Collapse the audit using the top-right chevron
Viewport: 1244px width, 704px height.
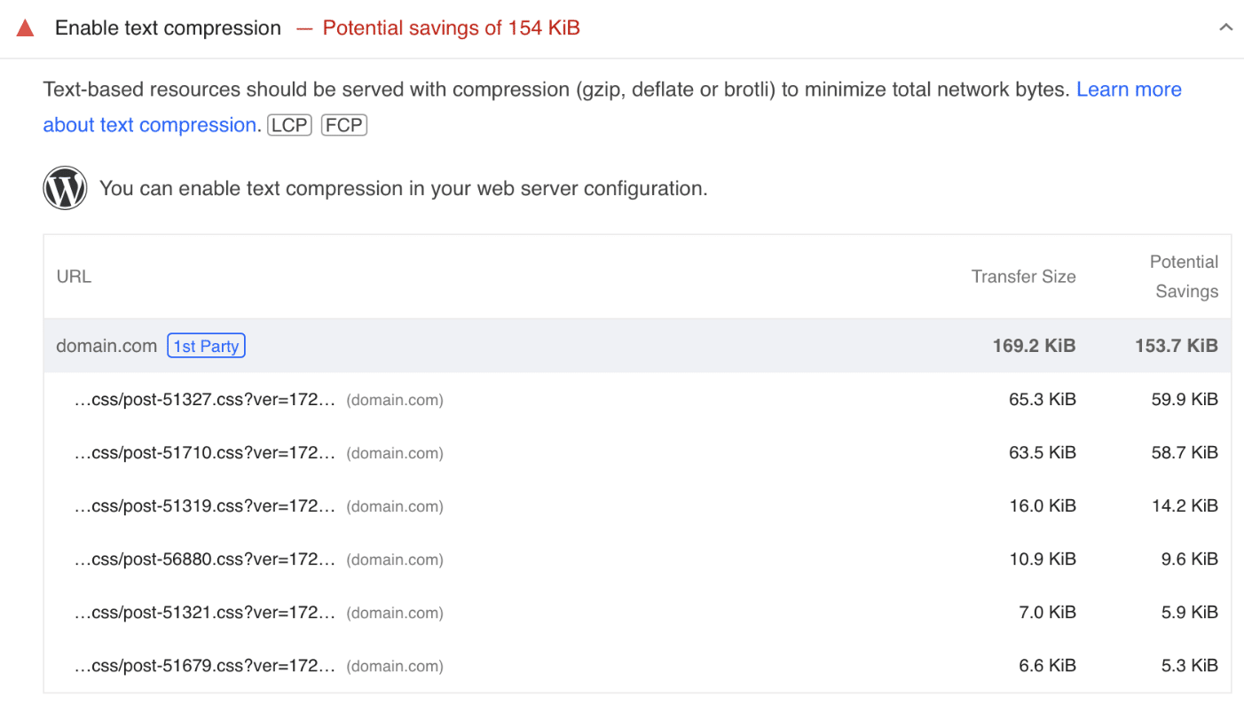tap(1226, 27)
